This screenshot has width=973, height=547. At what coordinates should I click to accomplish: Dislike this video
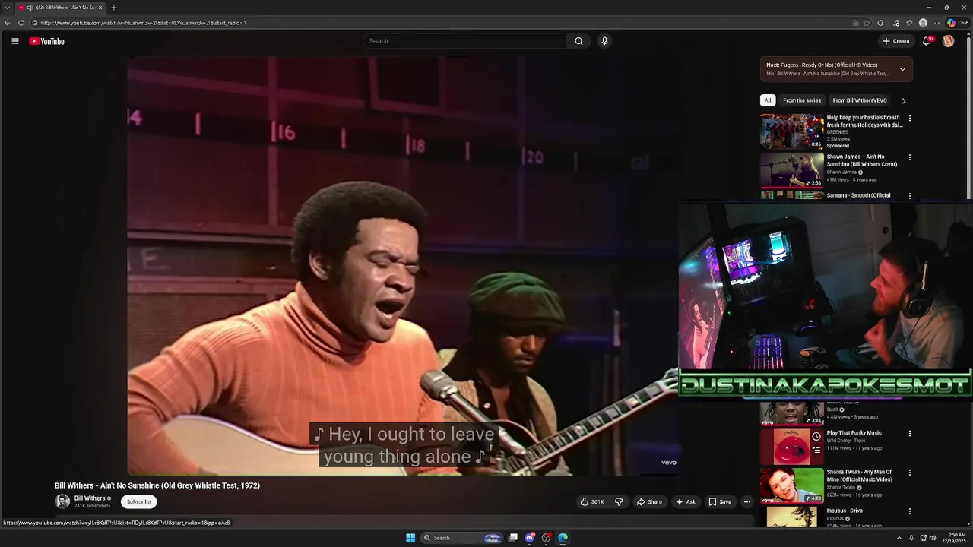(619, 501)
